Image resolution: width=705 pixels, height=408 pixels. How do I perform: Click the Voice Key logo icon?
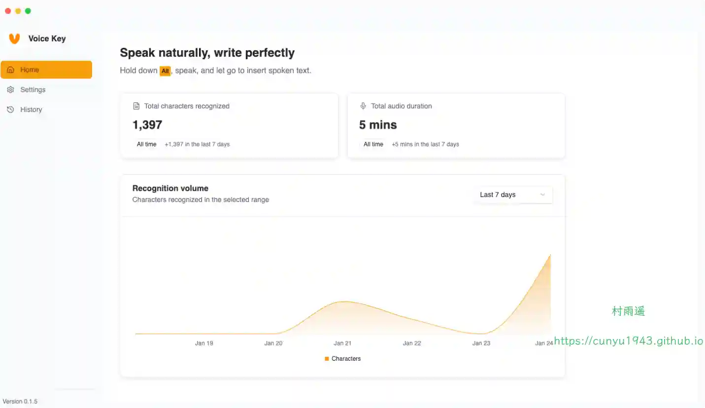click(14, 38)
